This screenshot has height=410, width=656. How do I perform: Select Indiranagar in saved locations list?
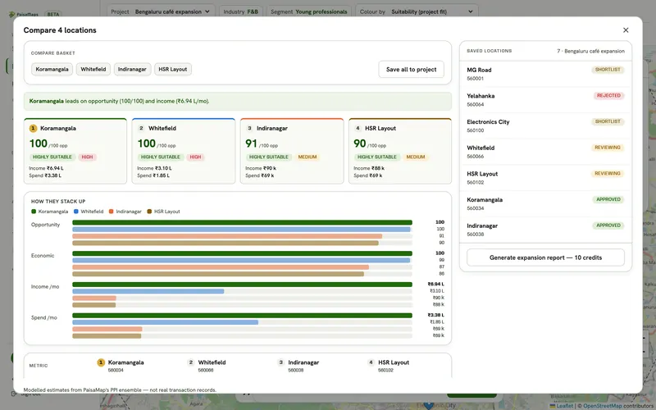point(545,230)
